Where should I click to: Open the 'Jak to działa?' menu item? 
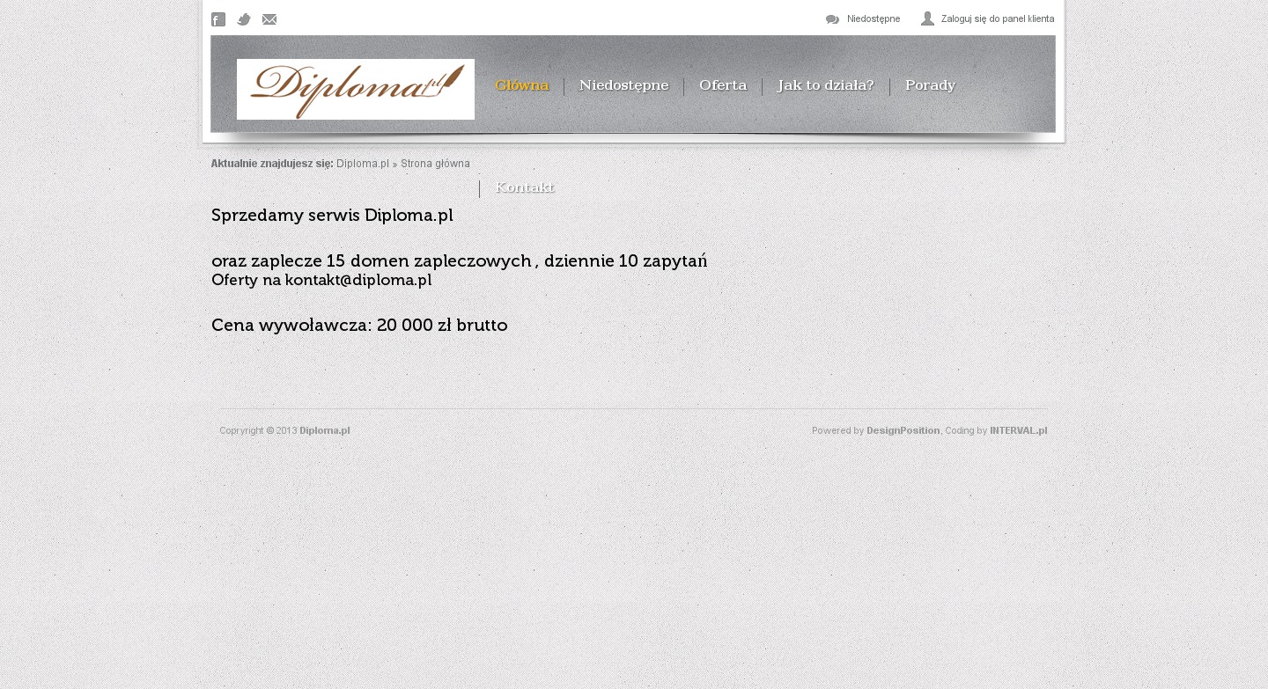click(825, 85)
